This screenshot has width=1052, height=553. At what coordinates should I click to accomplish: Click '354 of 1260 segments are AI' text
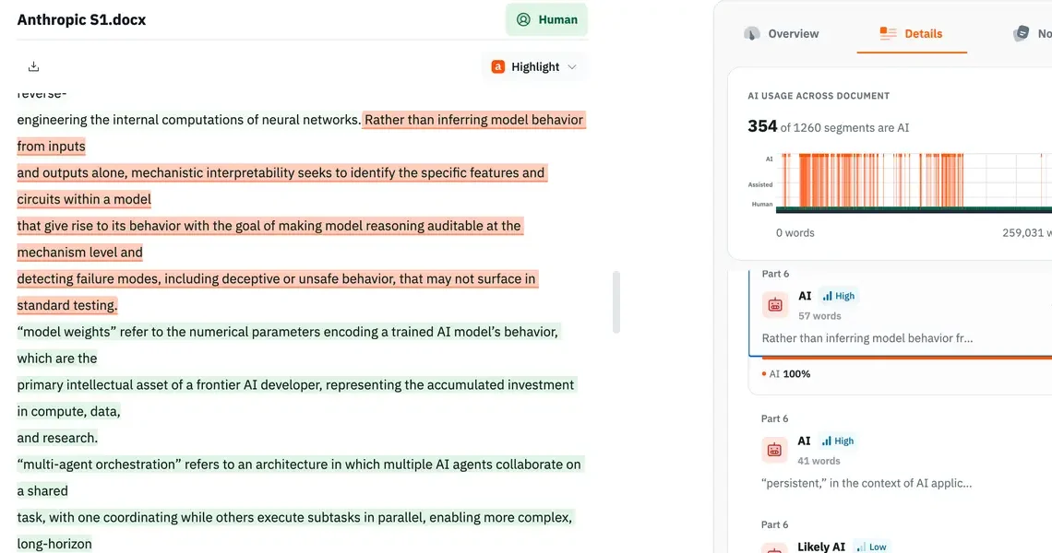click(x=829, y=126)
